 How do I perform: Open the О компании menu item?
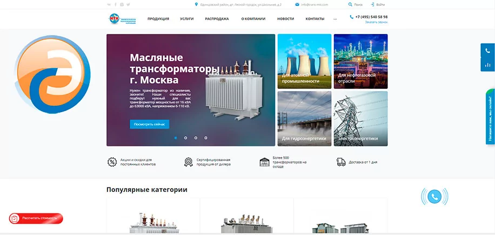(253, 19)
